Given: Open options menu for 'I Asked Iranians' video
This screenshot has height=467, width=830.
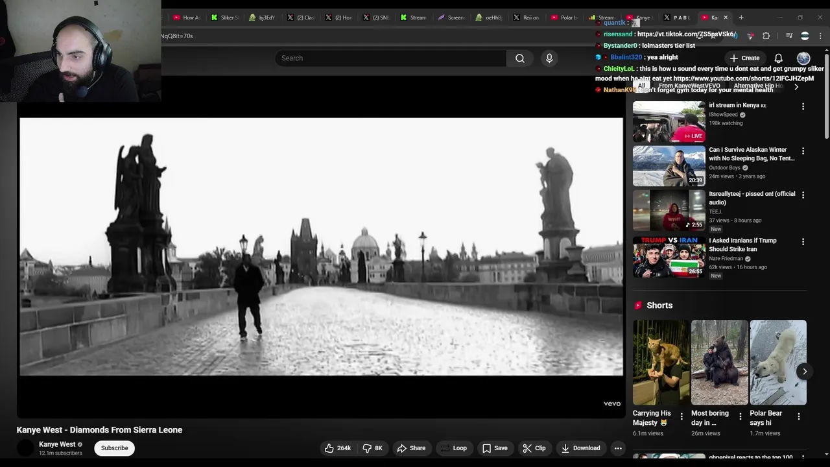Looking at the screenshot, I should 803,242.
